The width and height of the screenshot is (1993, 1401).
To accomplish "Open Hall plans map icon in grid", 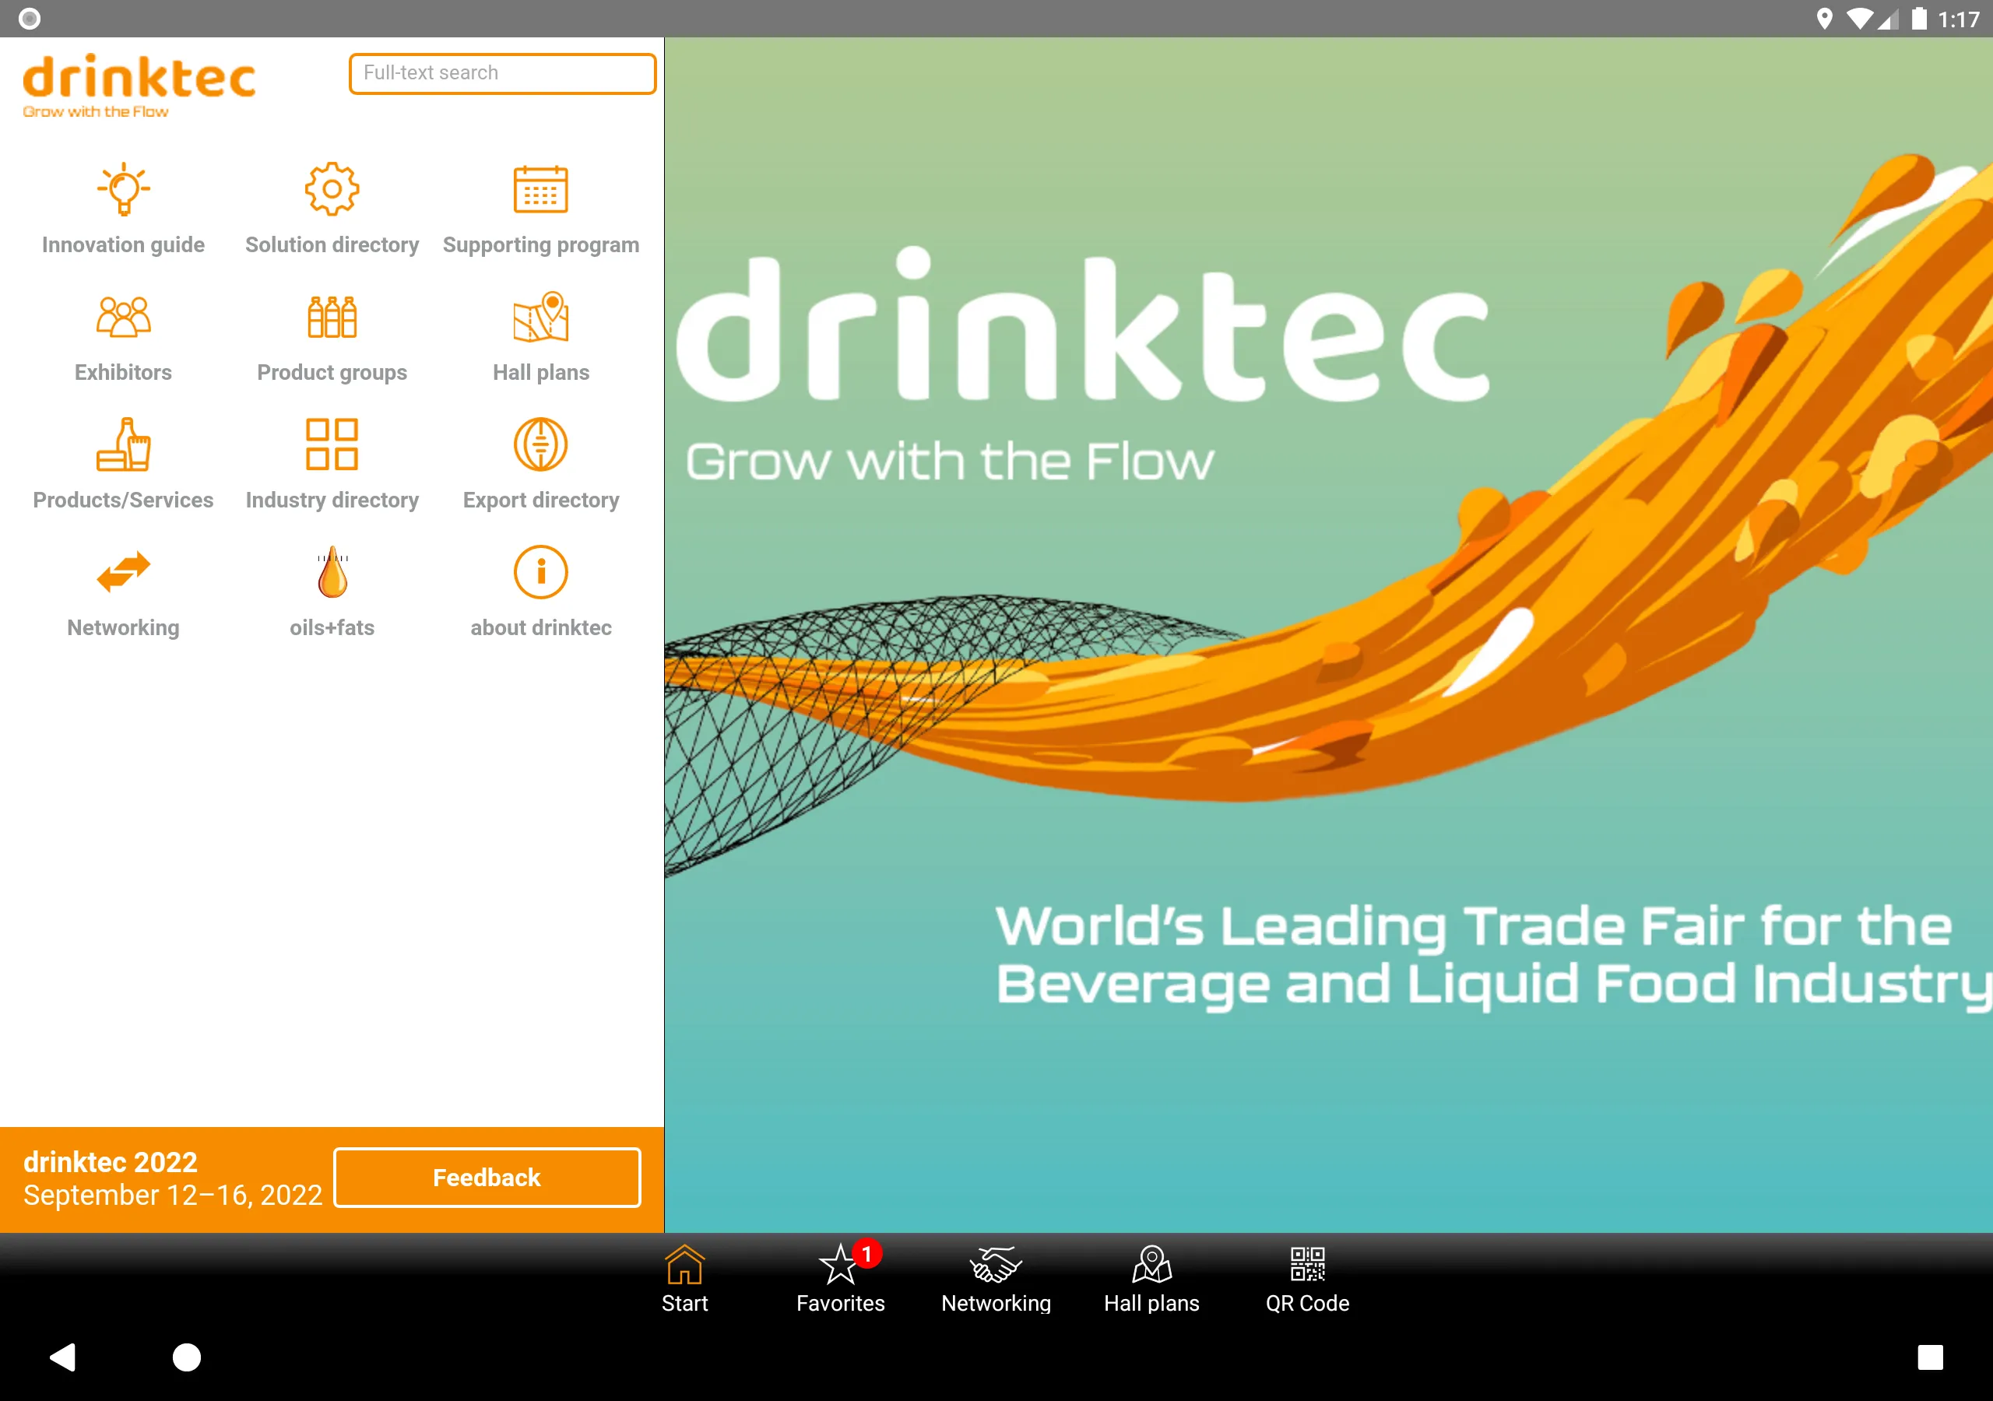I will point(541,316).
